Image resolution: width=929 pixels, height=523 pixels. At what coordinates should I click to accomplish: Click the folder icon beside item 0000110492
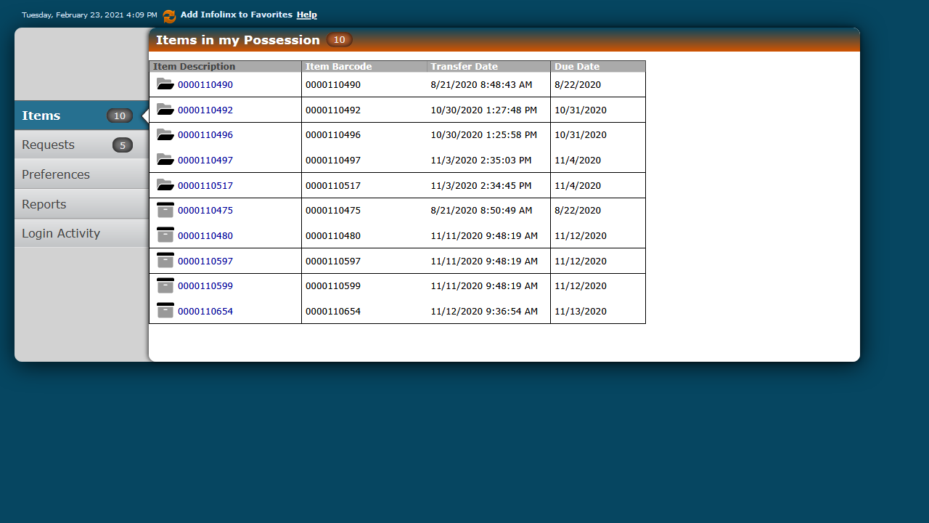165,110
